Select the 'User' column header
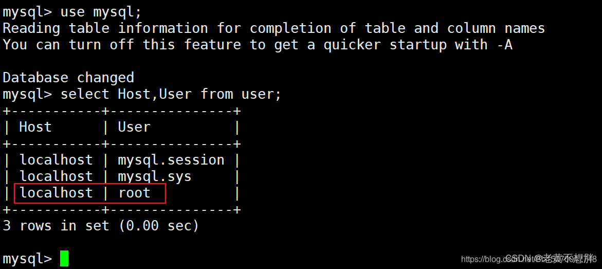Screen dimensions: 602x269 [x=134, y=127]
